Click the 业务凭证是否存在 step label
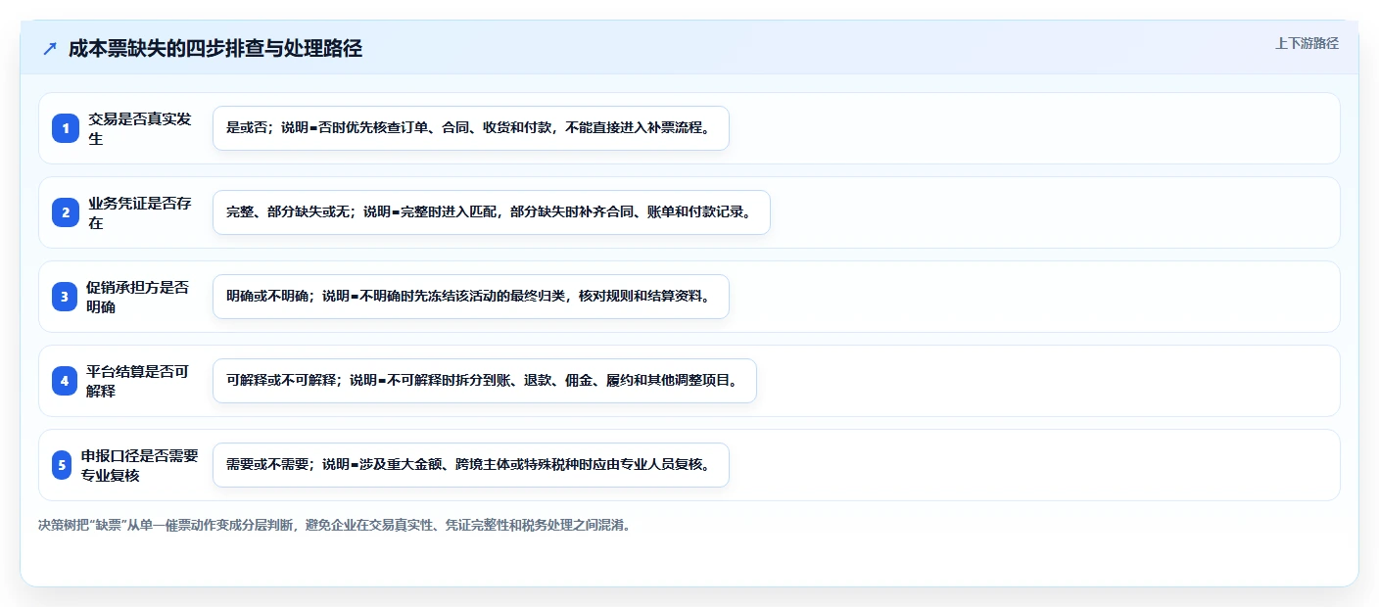This screenshot has height=607, width=1379. [x=140, y=212]
